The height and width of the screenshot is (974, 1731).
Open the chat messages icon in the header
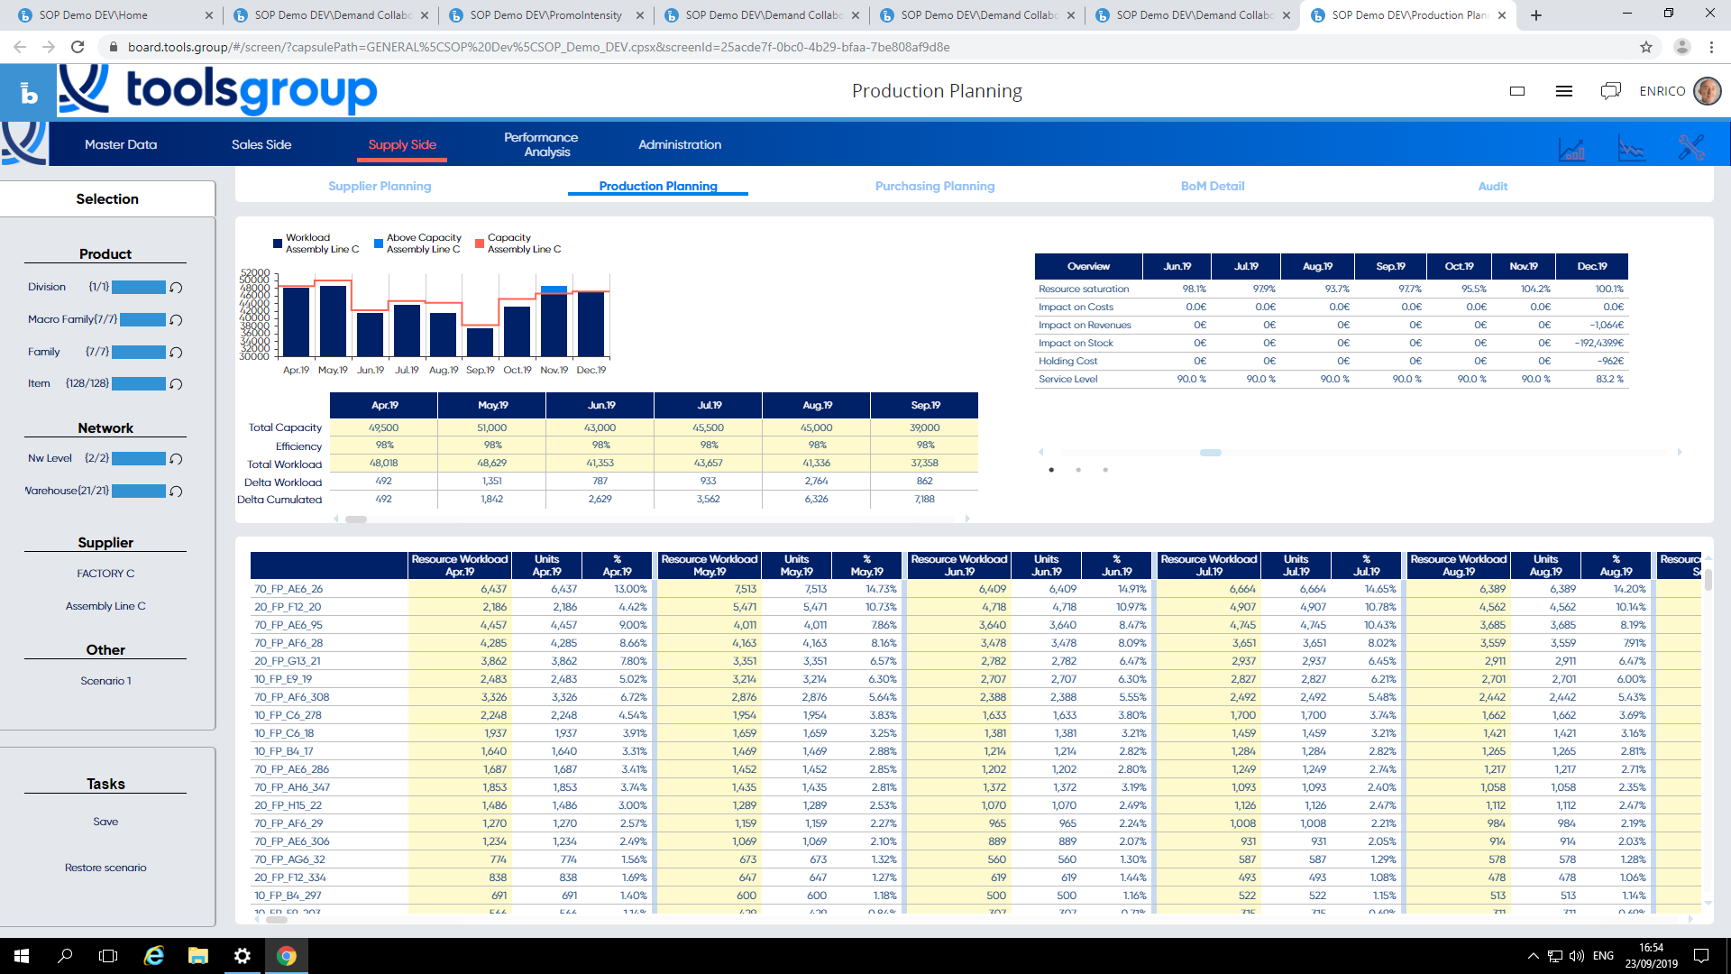1611,90
